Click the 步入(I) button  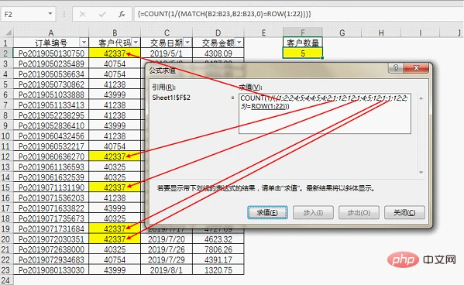pyautogui.click(x=313, y=212)
